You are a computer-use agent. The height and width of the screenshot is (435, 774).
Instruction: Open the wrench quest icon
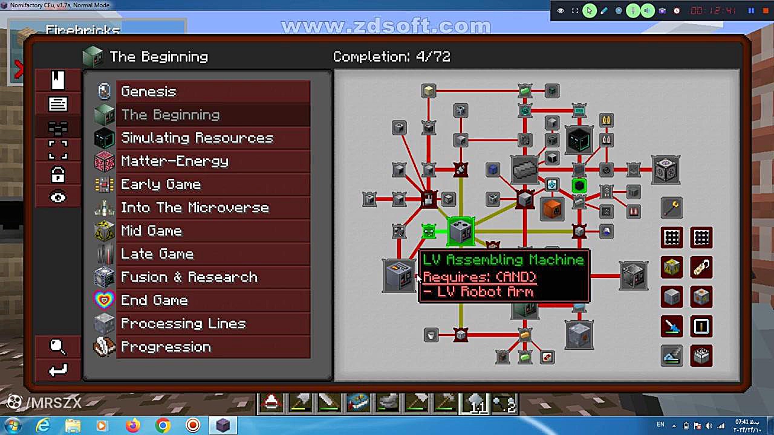pyautogui.click(x=672, y=207)
